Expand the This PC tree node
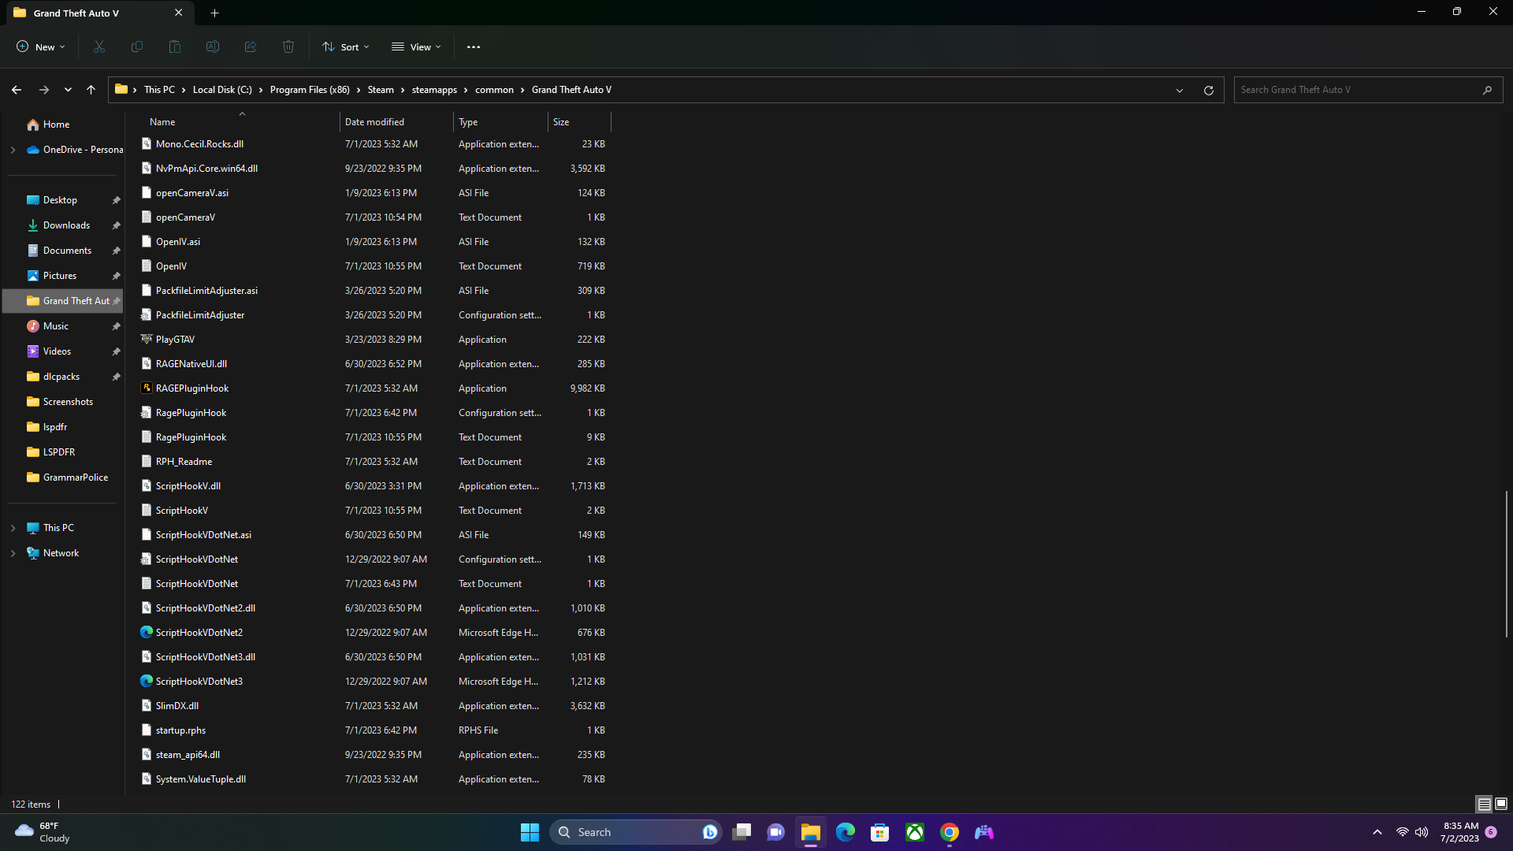 point(13,528)
